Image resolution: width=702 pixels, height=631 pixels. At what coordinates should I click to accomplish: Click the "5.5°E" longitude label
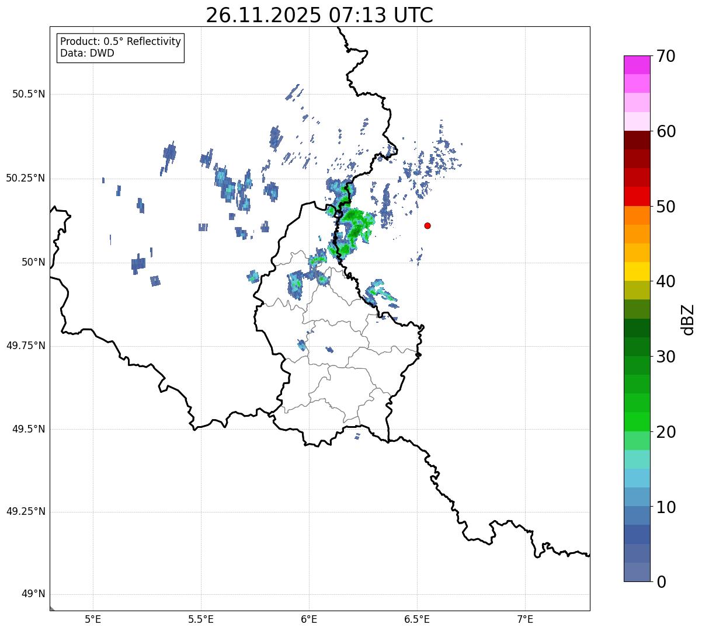tap(201, 619)
